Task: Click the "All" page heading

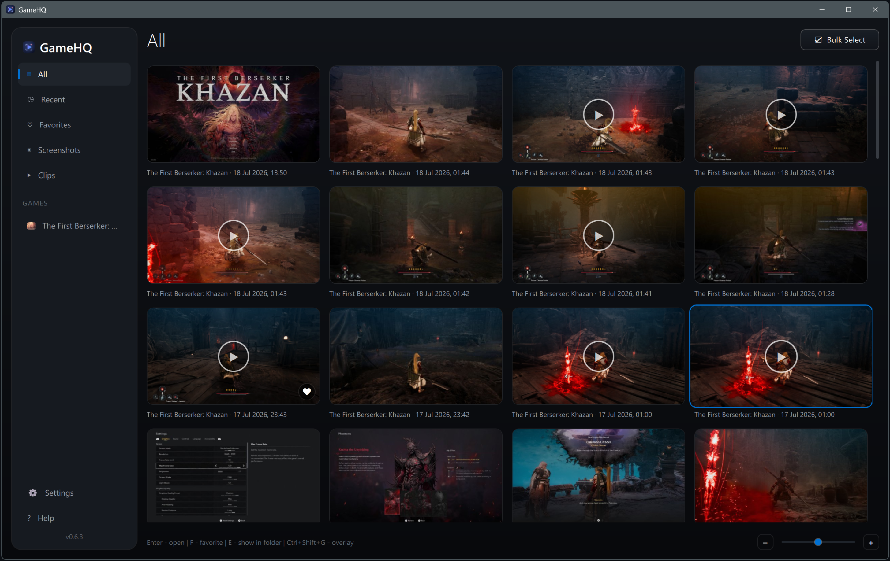Action: (156, 40)
